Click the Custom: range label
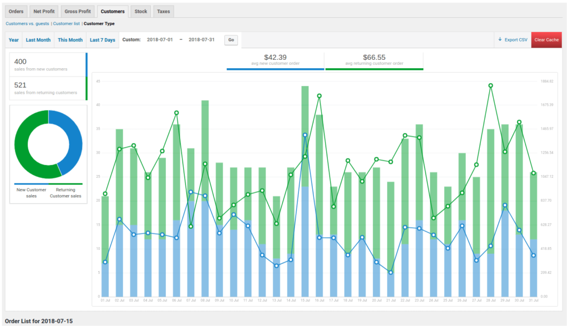The height and width of the screenshot is (327, 568). click(x=131, y=40)
